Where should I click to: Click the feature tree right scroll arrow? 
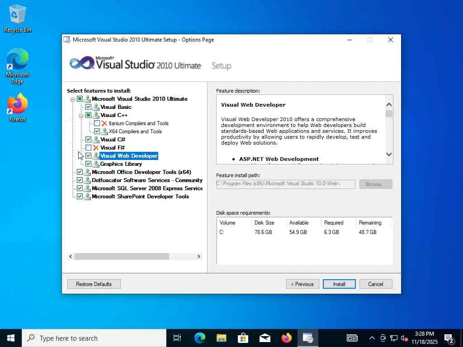(199, 257)
